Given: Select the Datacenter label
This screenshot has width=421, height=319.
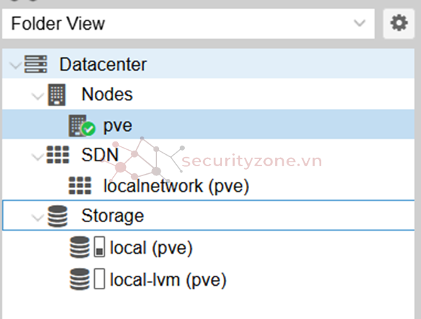Looking at the screenshot, I should (103, 64).
